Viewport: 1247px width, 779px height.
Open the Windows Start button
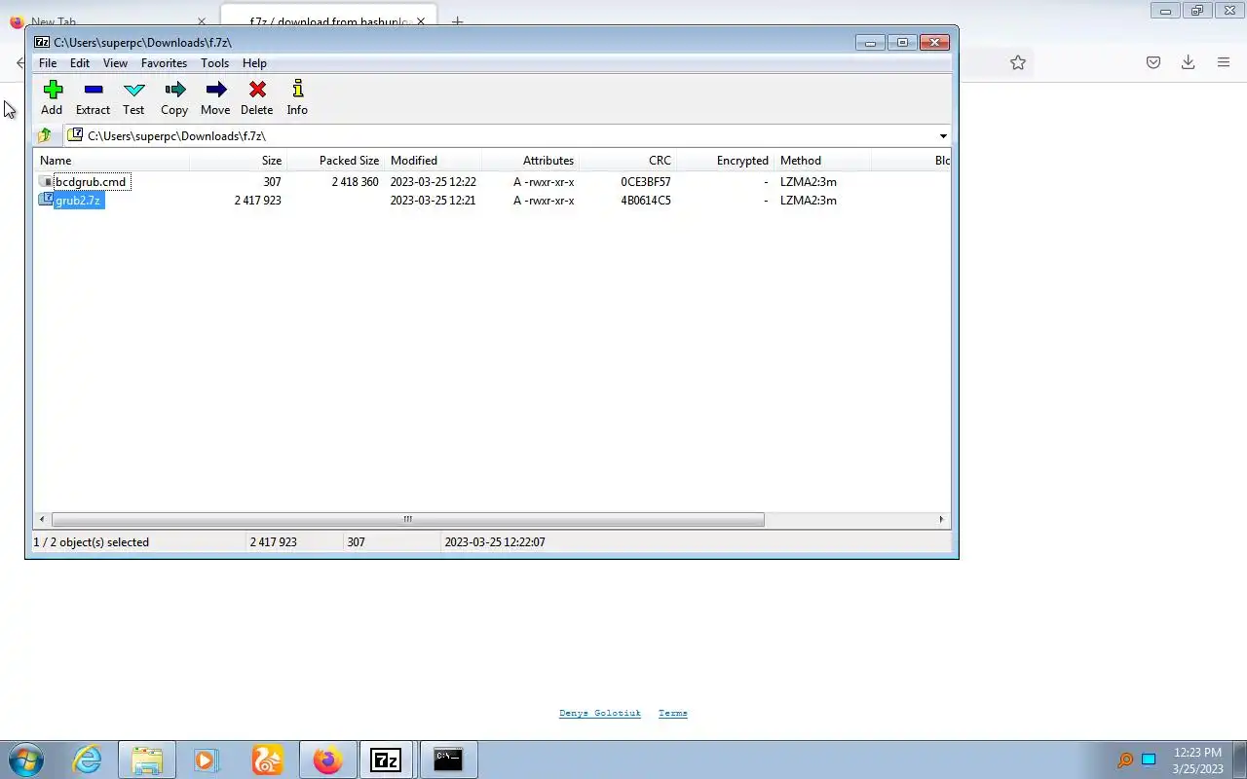click(x=26, y=760)
